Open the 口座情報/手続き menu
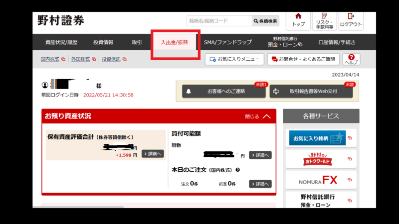The image size is (399, 224). (x=337, y=42)
